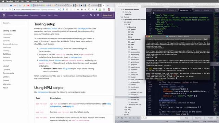Viewport: 219px width, 123px height.
Task: Select README.md file in Sublime sidebar
Action: (134, 99)
